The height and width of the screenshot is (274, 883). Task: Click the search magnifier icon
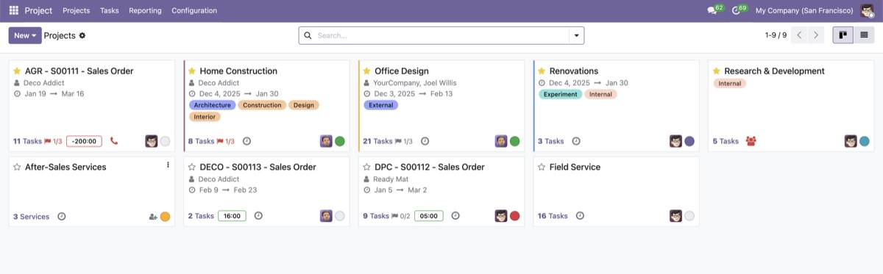308,35
